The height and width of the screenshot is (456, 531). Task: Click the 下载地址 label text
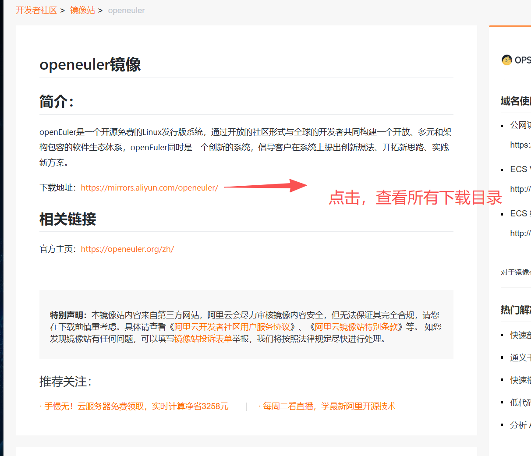(58, 187)
